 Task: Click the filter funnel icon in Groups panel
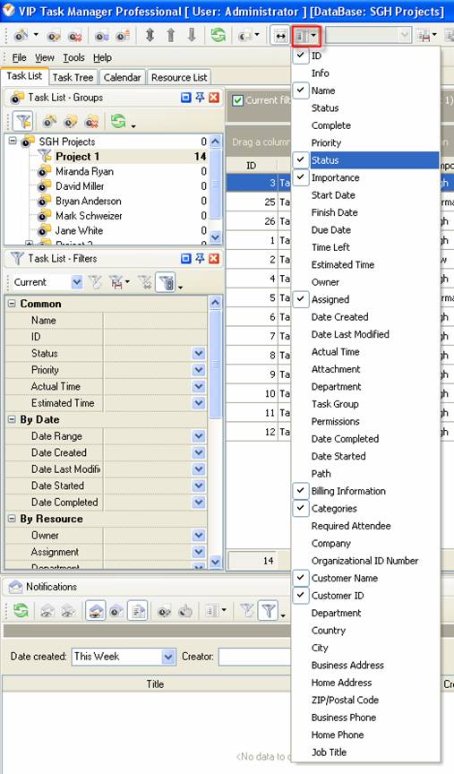point(22,121)
